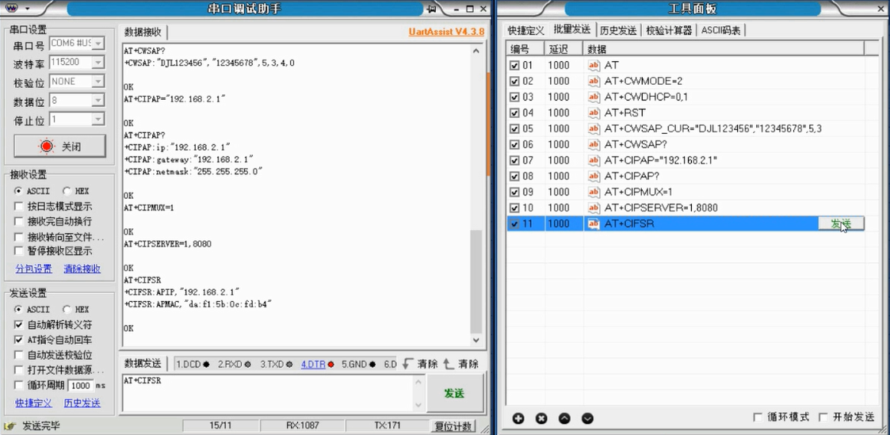Uncheck the row 05 AT+CWSAP_CUR checkbox
This screenshot has width=890, height=435.
pyautogui.click(x=515, y=128)
